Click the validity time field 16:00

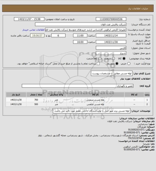tap(80, 42)
